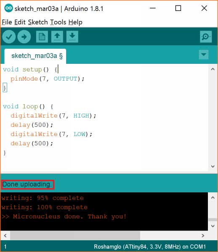218x252 pixels.
Task: Minimize the Arduino window
Action: click(x=153, y=8)
